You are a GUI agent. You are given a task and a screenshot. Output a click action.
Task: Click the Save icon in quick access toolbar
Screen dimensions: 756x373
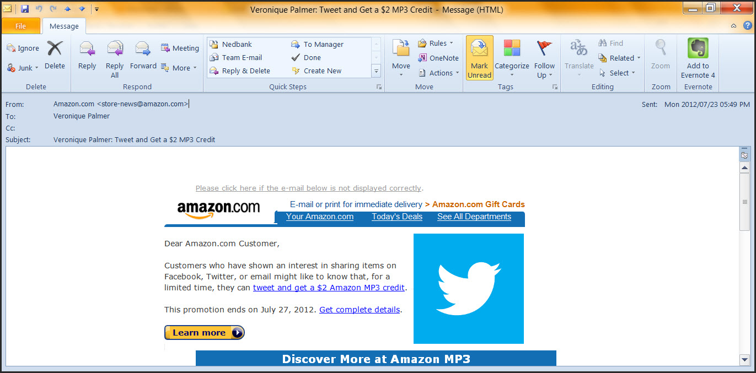click(x=25, y=9)
